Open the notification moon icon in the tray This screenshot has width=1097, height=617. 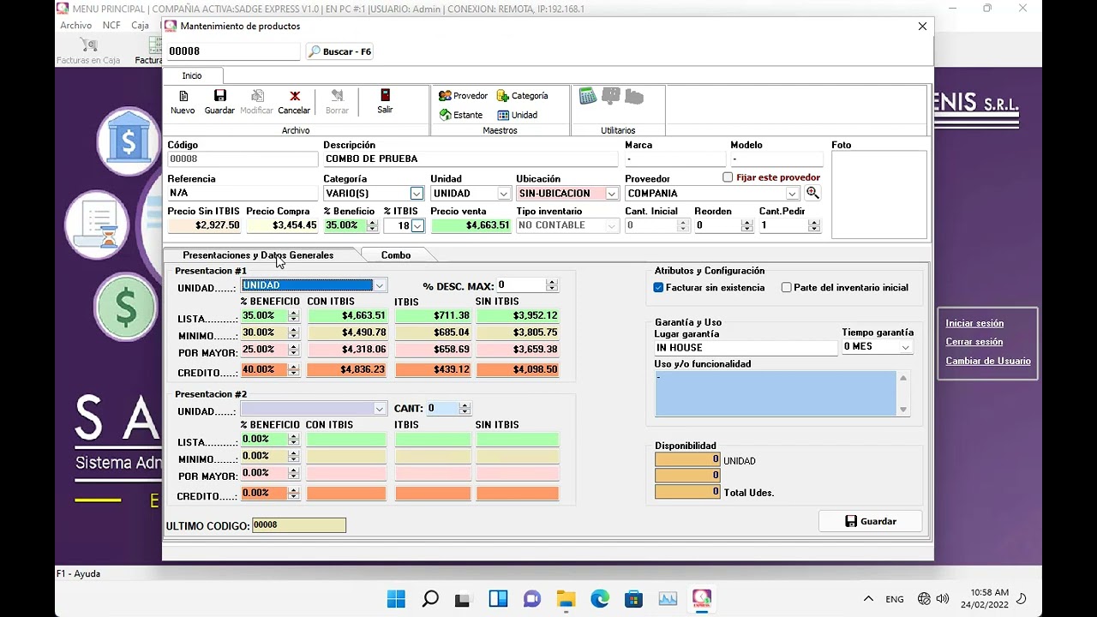click(1021, 598)
